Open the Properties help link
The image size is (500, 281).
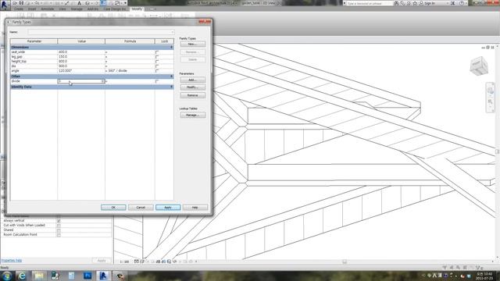click(x=12, y=261)
